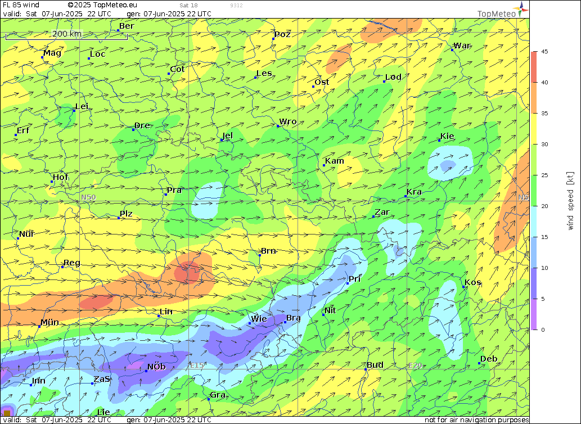
Task: Click the 'Sat 18' header text
Action: [188, 6]
